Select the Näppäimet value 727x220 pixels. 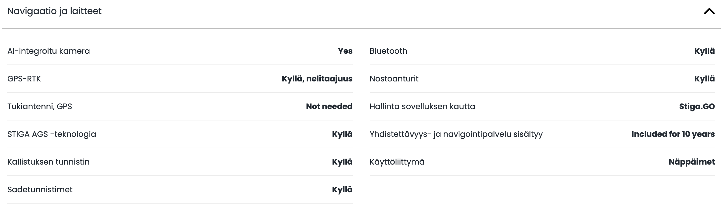pos(692,162)
